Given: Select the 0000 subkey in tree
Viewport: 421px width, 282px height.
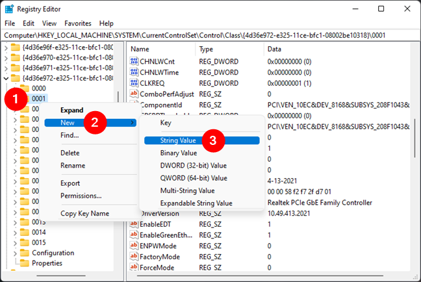Looking at the screenshot, I should [39, 88].
